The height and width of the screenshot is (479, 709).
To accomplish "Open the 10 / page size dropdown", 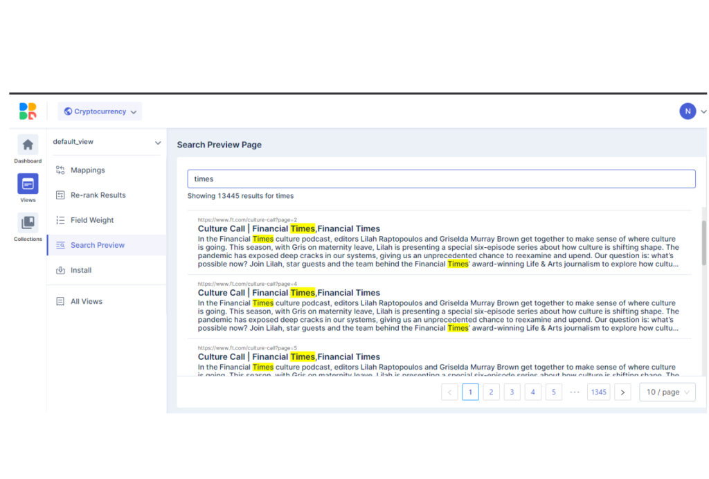I will coord(668,392).
